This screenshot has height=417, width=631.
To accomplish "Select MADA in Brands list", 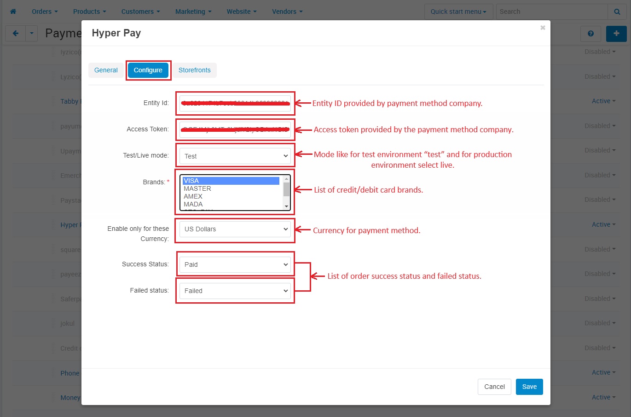I will [x=231, y=204].
